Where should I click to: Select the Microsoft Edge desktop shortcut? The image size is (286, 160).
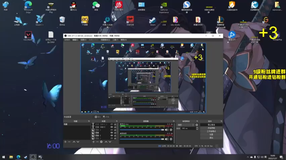pos(28,7)
